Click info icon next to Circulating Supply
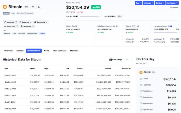The height and width of the screenshot is (113, 181). pos(169,26)
